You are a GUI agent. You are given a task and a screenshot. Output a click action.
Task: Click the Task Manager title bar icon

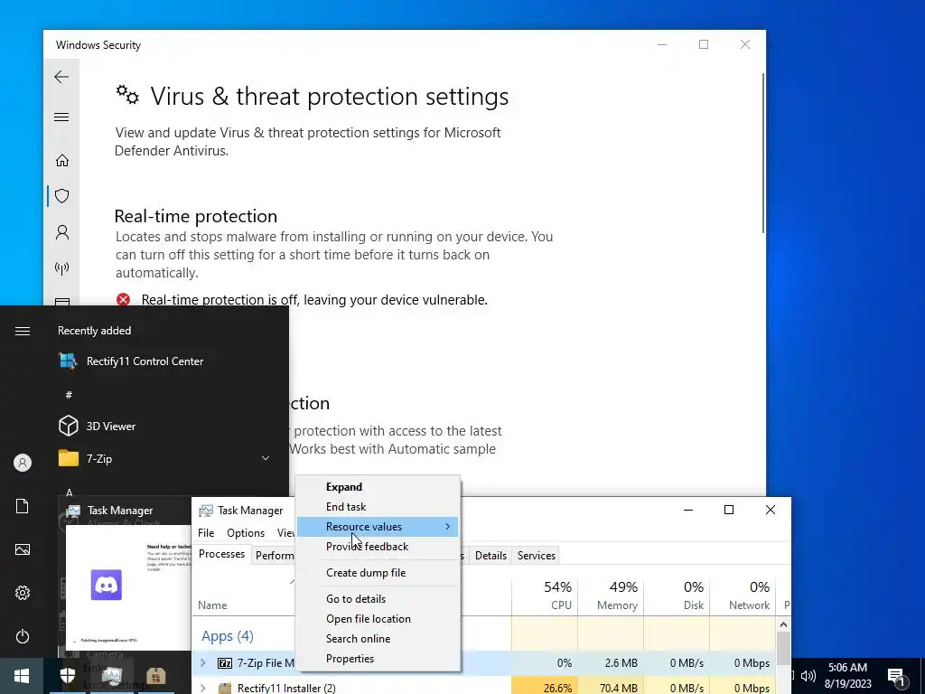[205, 511]
